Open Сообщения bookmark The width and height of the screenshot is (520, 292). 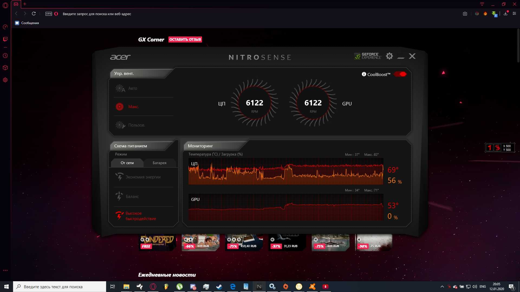coord(27,23)
